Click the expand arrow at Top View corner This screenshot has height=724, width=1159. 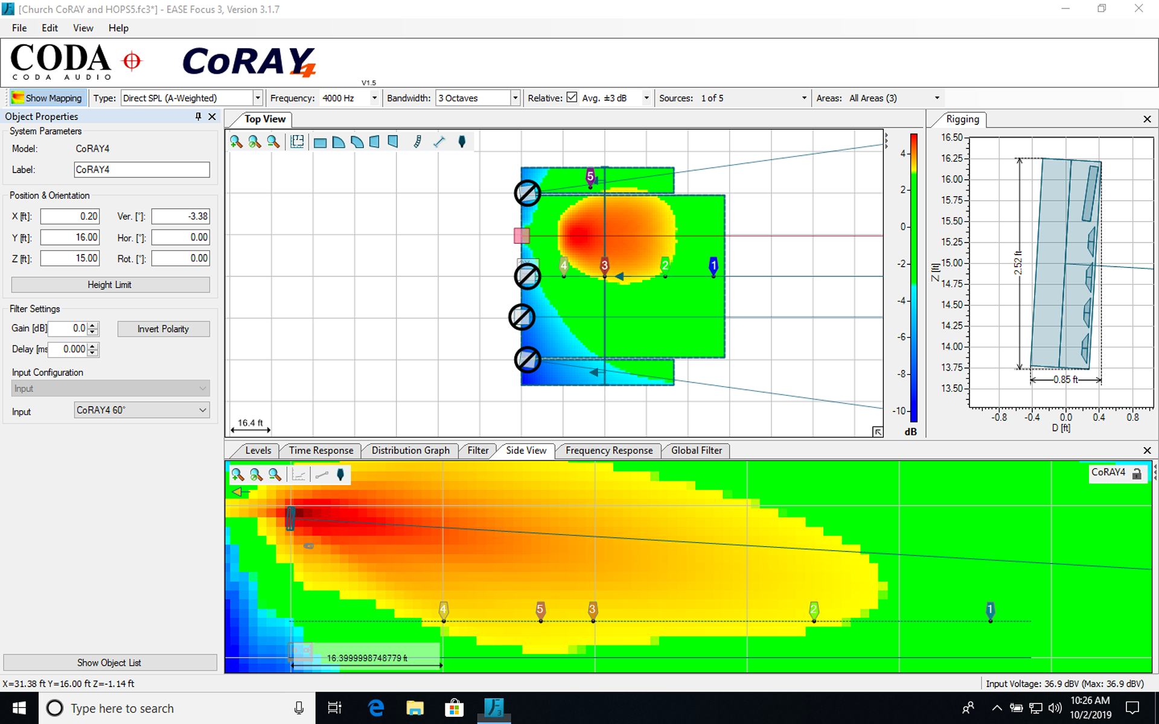coord(878,431)
